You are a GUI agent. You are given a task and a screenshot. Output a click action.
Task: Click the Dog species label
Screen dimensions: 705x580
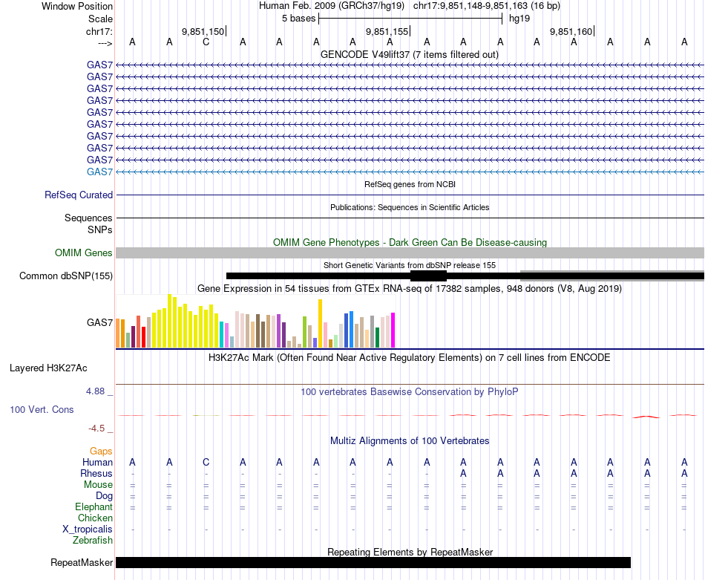104,496
